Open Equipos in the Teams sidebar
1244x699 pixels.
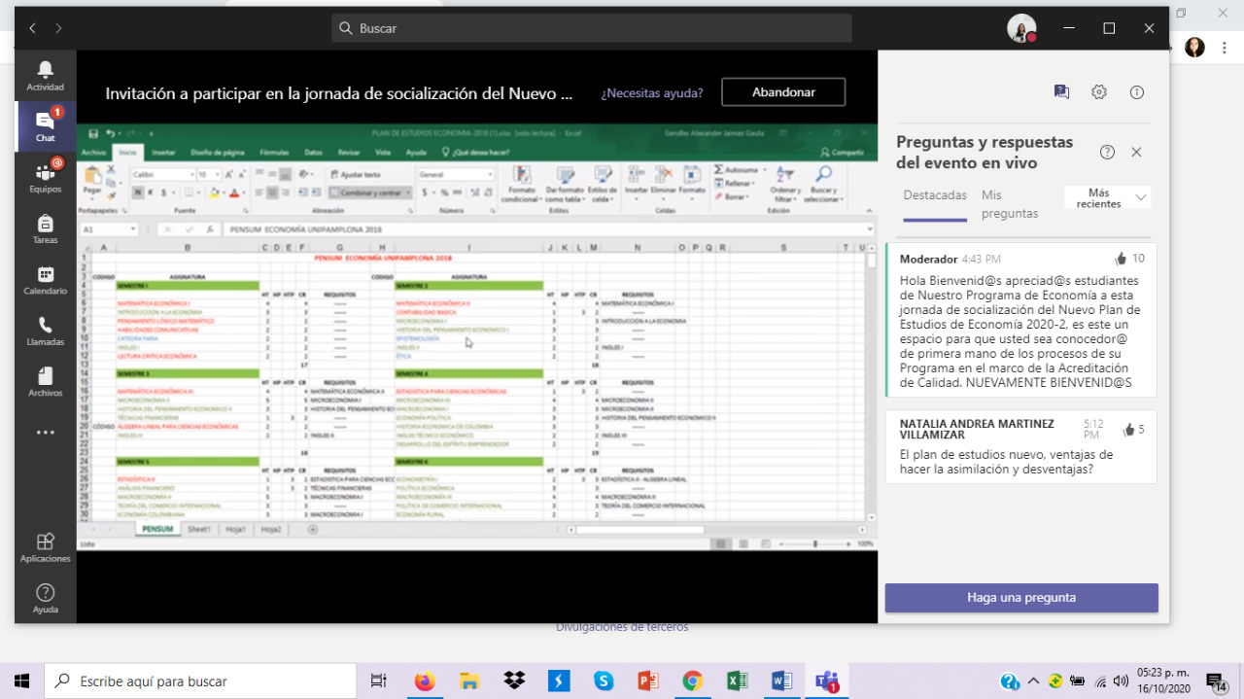(x=45, y=177)
